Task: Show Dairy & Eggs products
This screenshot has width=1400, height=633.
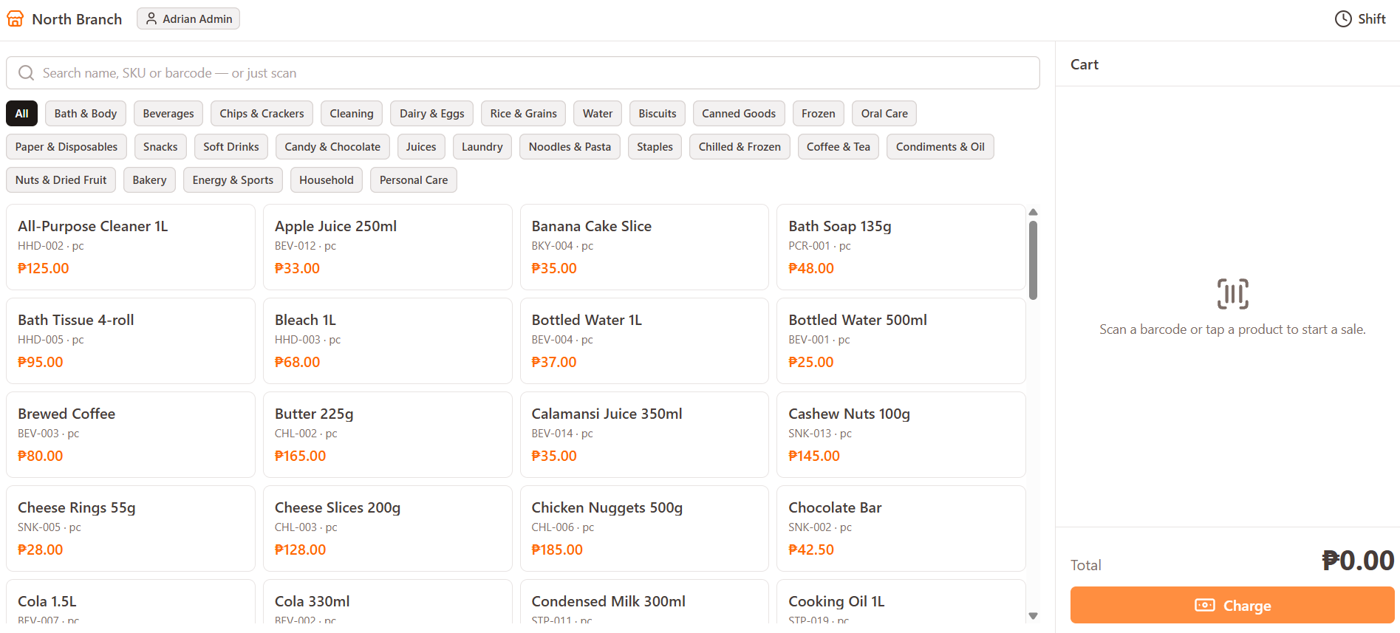Action: (432, 114)
